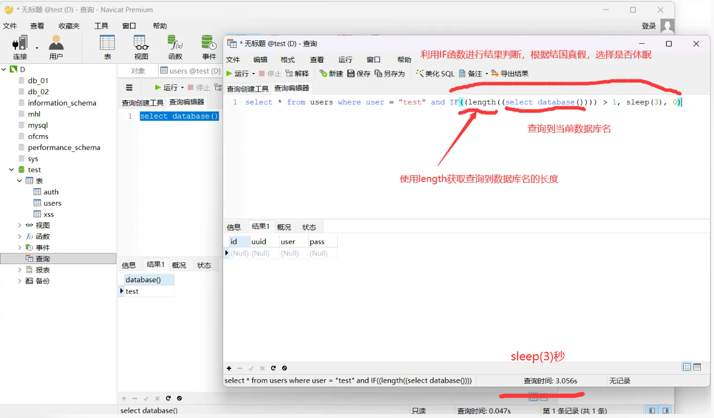Switch to 概况 tab in front result panel

284,227
